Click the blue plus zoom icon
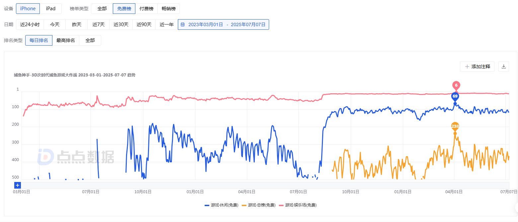The width and height of the screenshot is (518, 222). 18,185
